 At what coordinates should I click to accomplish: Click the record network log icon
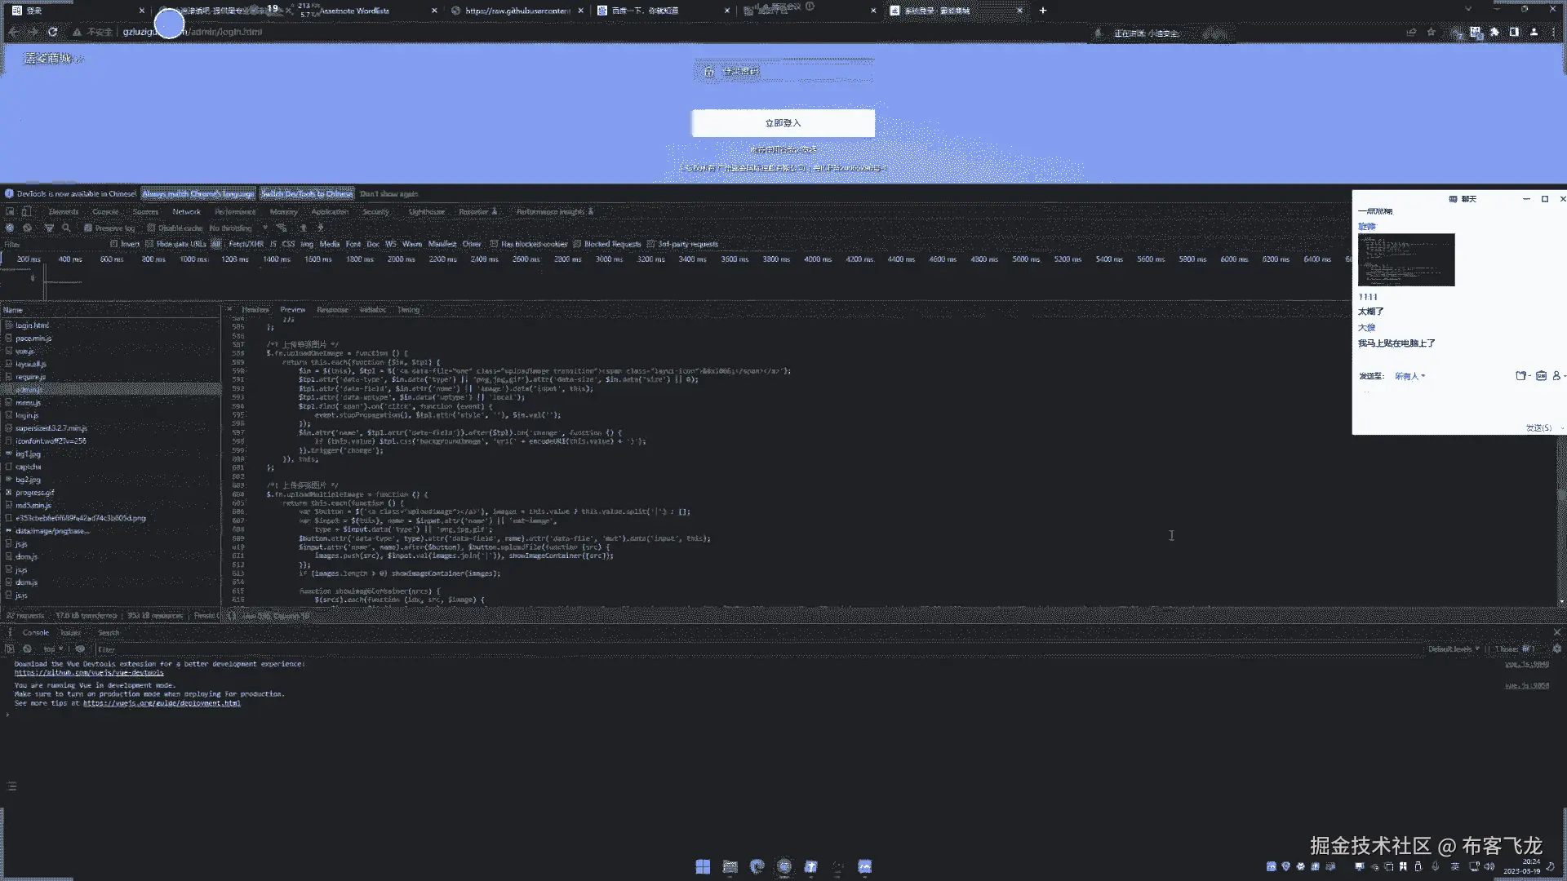coord(10,228)
